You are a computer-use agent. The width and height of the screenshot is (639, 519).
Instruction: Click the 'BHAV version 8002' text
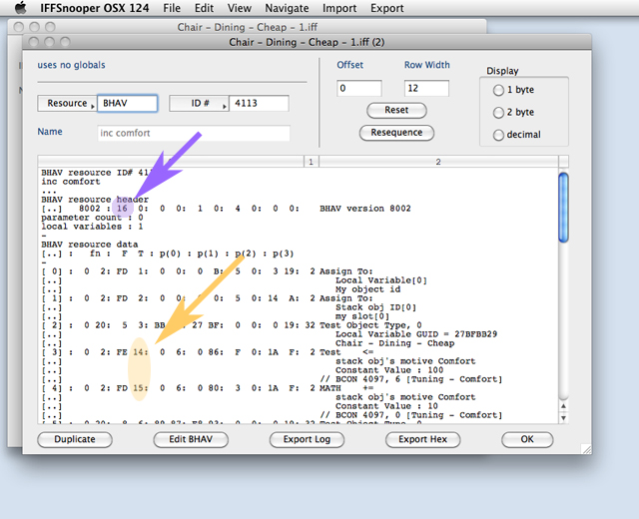(x=365, y=209)
